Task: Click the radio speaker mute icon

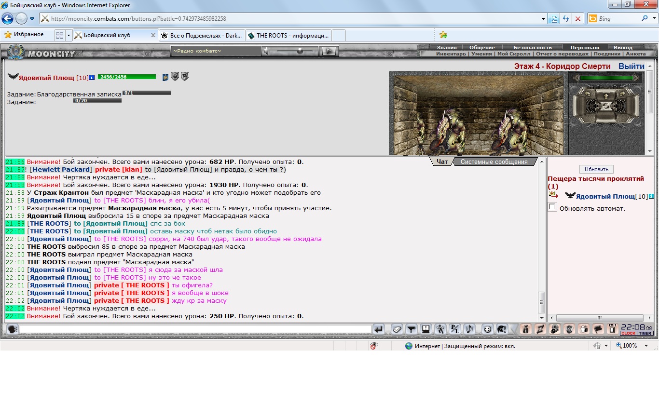Action: coord(266,51)
